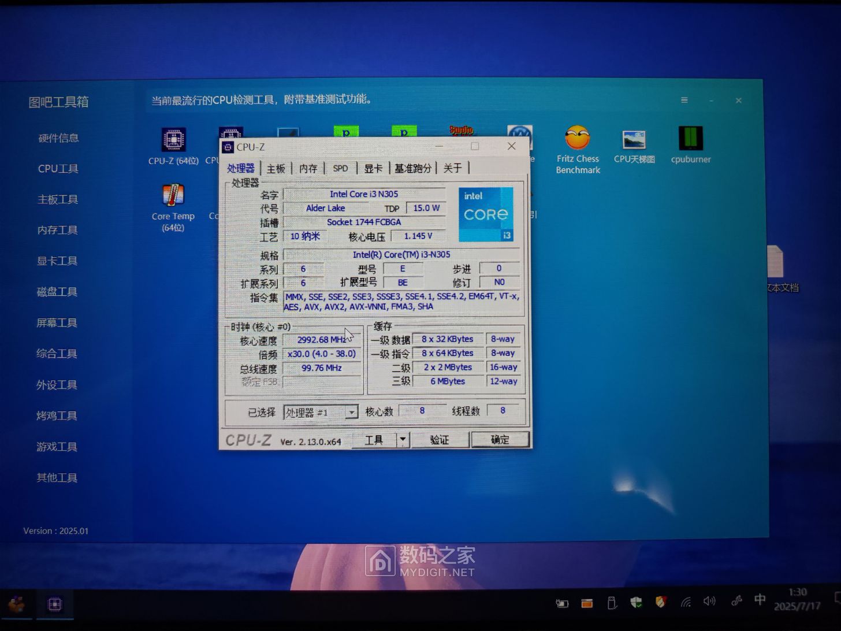Viewport: 841px width, 631px height.
Task: Open the 内存工具 category
Action: coord(58,230)
